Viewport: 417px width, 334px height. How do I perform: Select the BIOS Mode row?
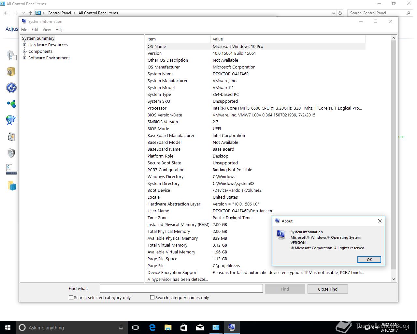coord(256,129)
